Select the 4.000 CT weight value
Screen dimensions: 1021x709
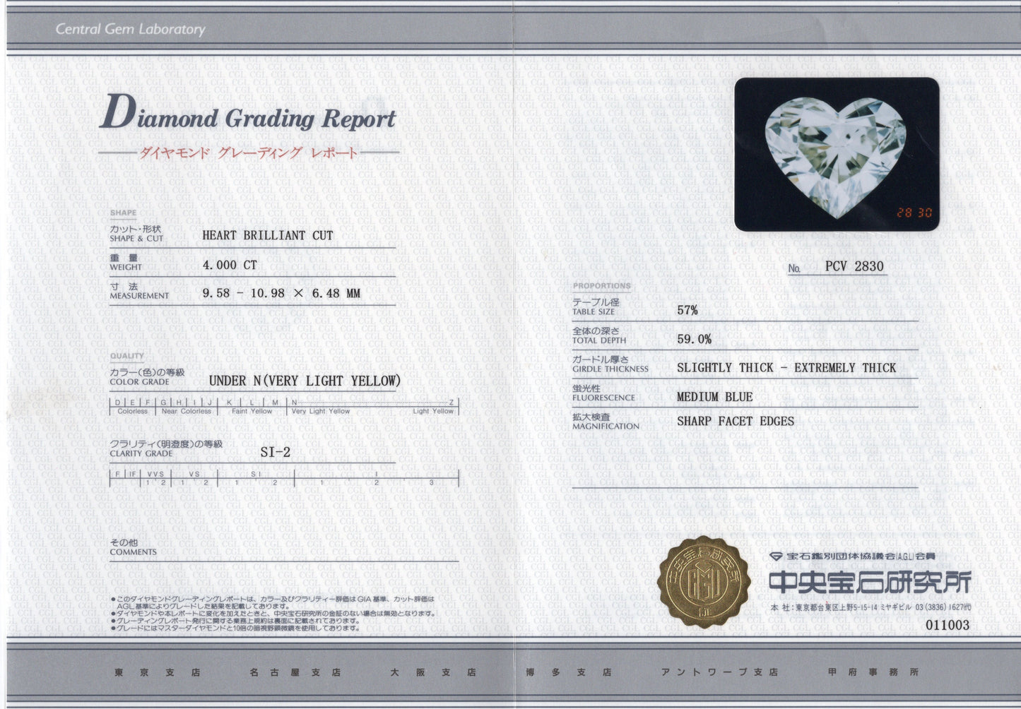click(x=230, y=265)
